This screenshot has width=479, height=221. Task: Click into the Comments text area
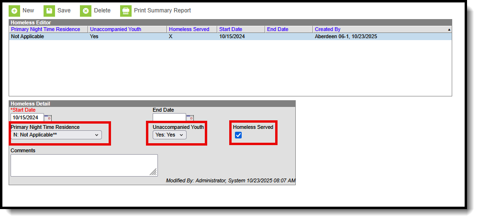click(84, 165)
